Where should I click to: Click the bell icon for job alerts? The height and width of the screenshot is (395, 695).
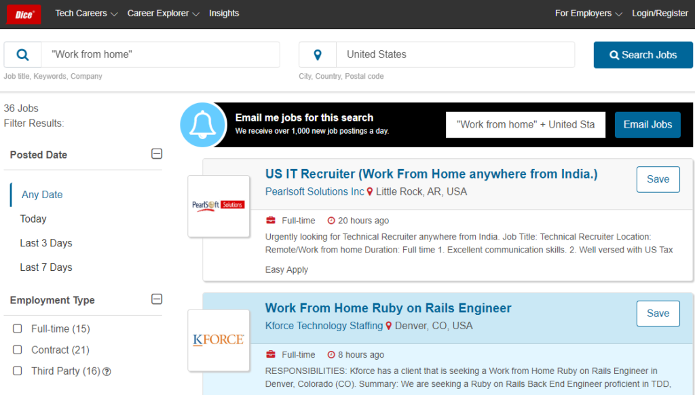tap(202, 125)
